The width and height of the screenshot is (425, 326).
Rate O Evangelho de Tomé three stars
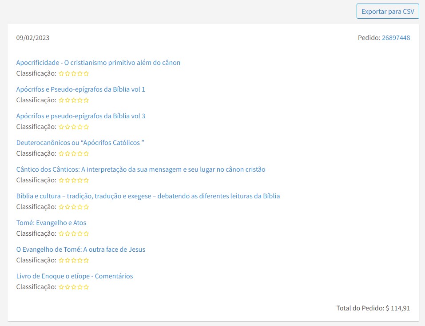[74, 260]
